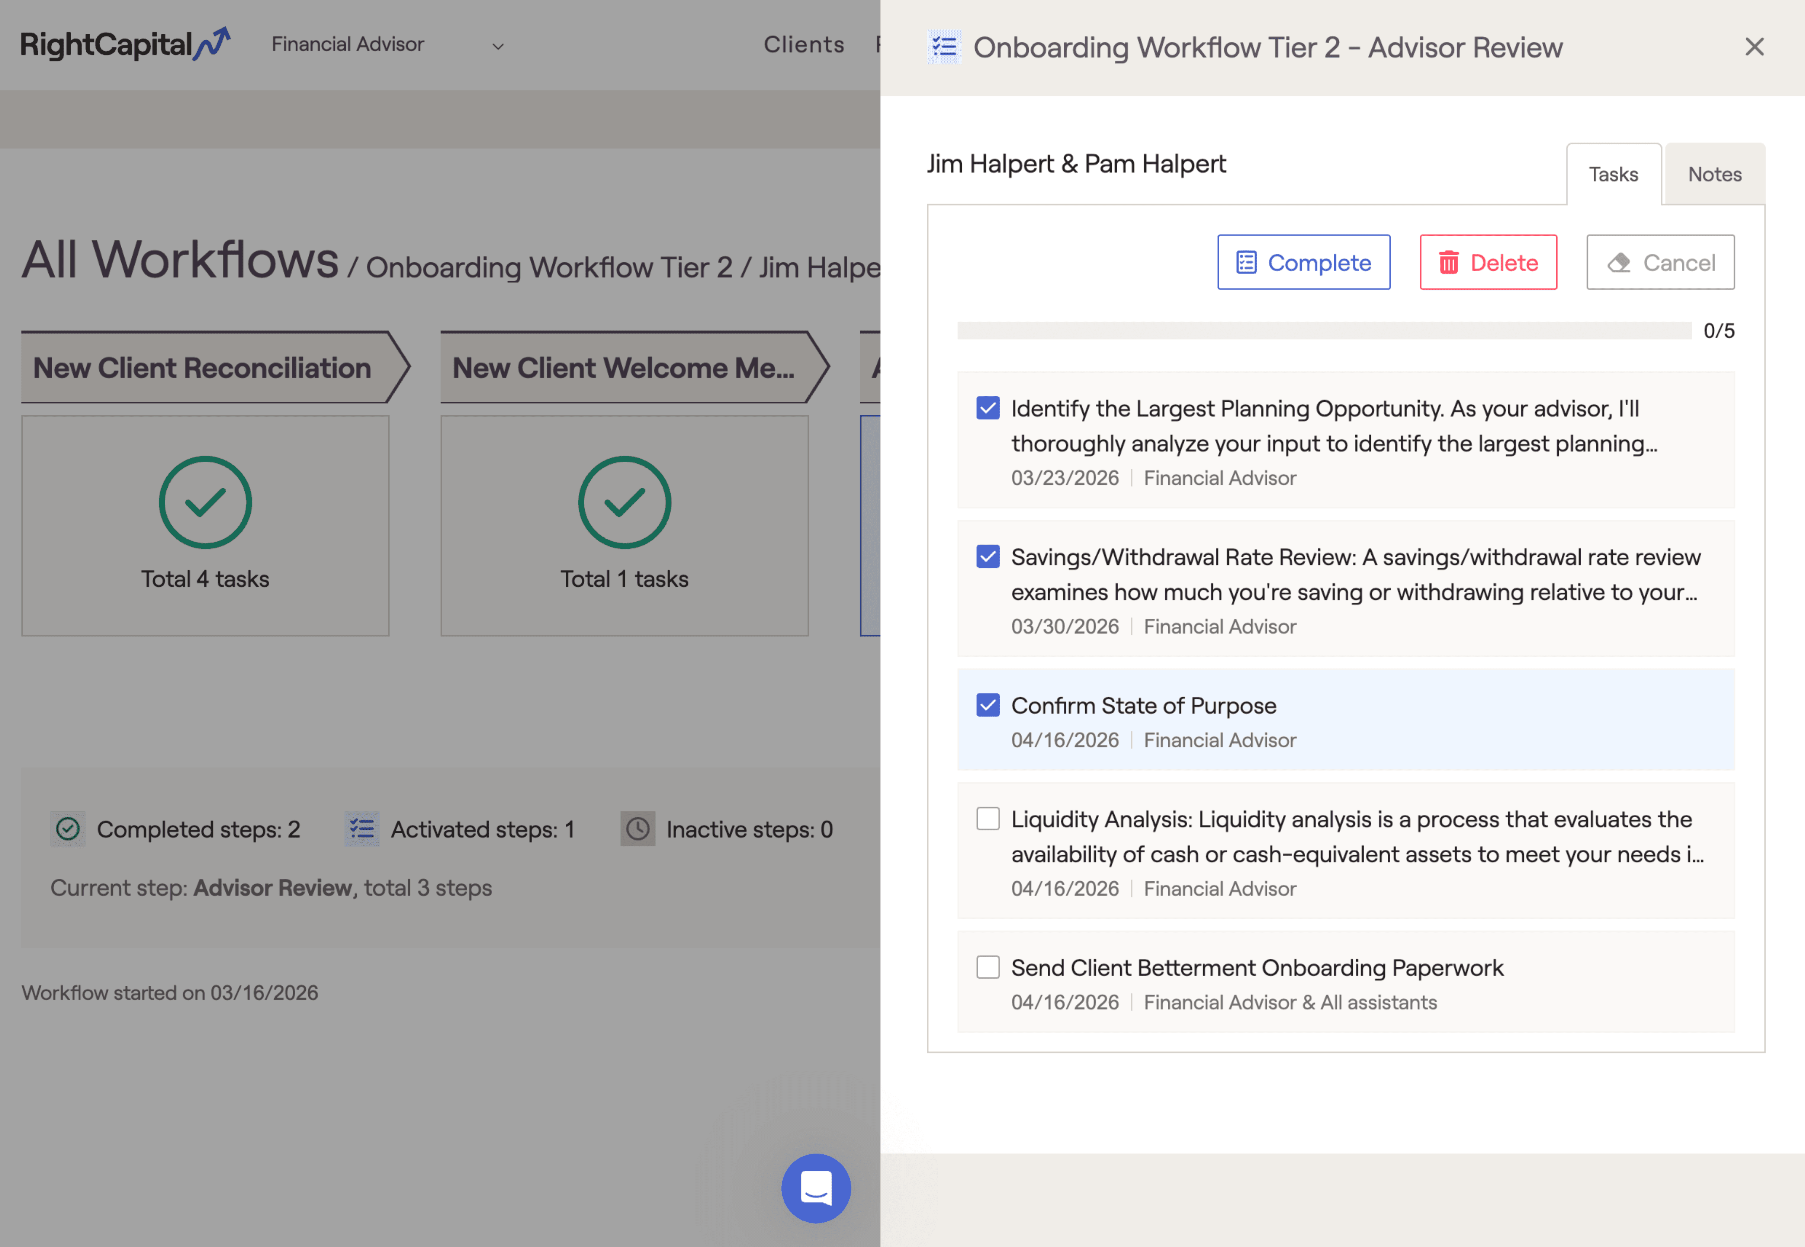
Task: Click the Complete button
Action: 1303,263
